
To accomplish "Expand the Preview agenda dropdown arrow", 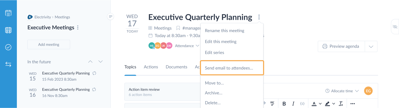I will click(x=371, y=46).
